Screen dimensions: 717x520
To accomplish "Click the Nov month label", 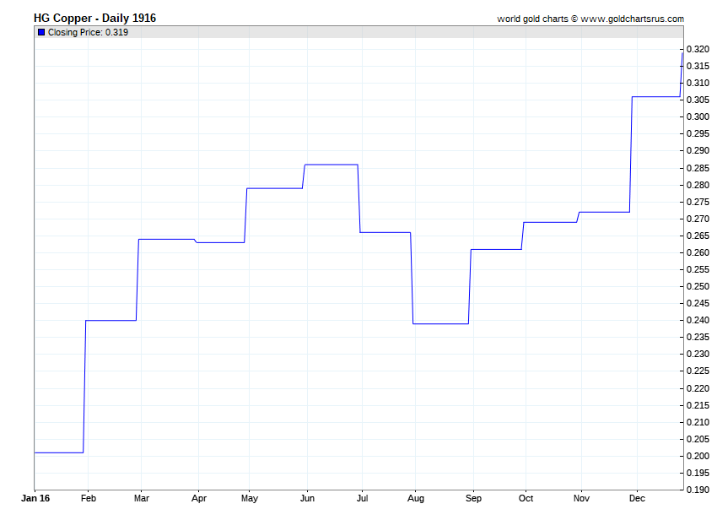I will 581,498.
